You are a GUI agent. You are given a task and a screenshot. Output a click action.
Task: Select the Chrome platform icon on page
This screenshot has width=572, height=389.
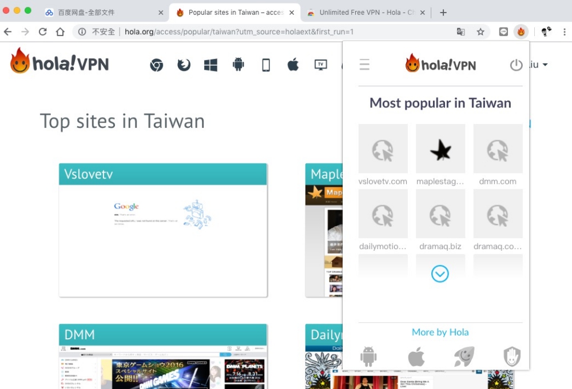tap(157, 65)
